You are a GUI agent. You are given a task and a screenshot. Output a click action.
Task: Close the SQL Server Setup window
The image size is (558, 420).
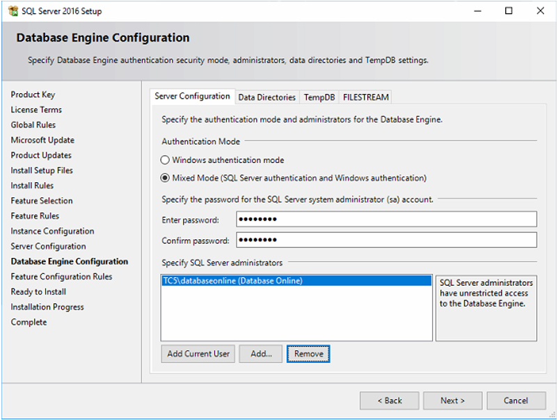click(x=540, y=11)
